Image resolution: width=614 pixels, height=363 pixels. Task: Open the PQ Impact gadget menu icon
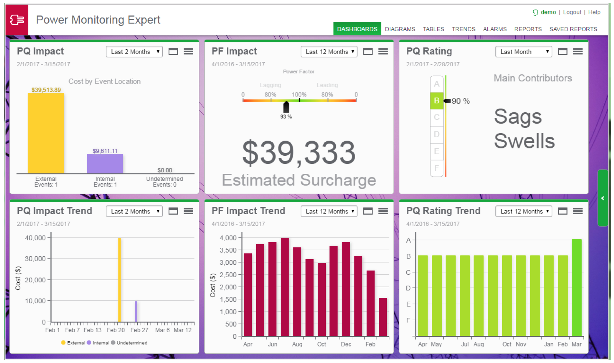(188, 52)
